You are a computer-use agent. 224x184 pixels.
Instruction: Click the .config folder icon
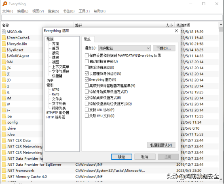point(4,122)
